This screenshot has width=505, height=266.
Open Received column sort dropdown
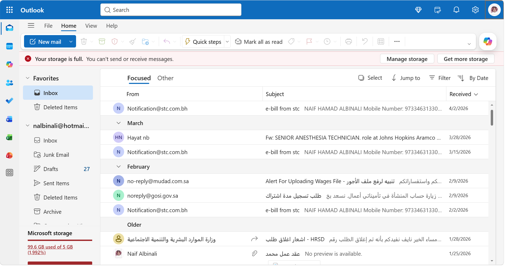tap(476, 94)
